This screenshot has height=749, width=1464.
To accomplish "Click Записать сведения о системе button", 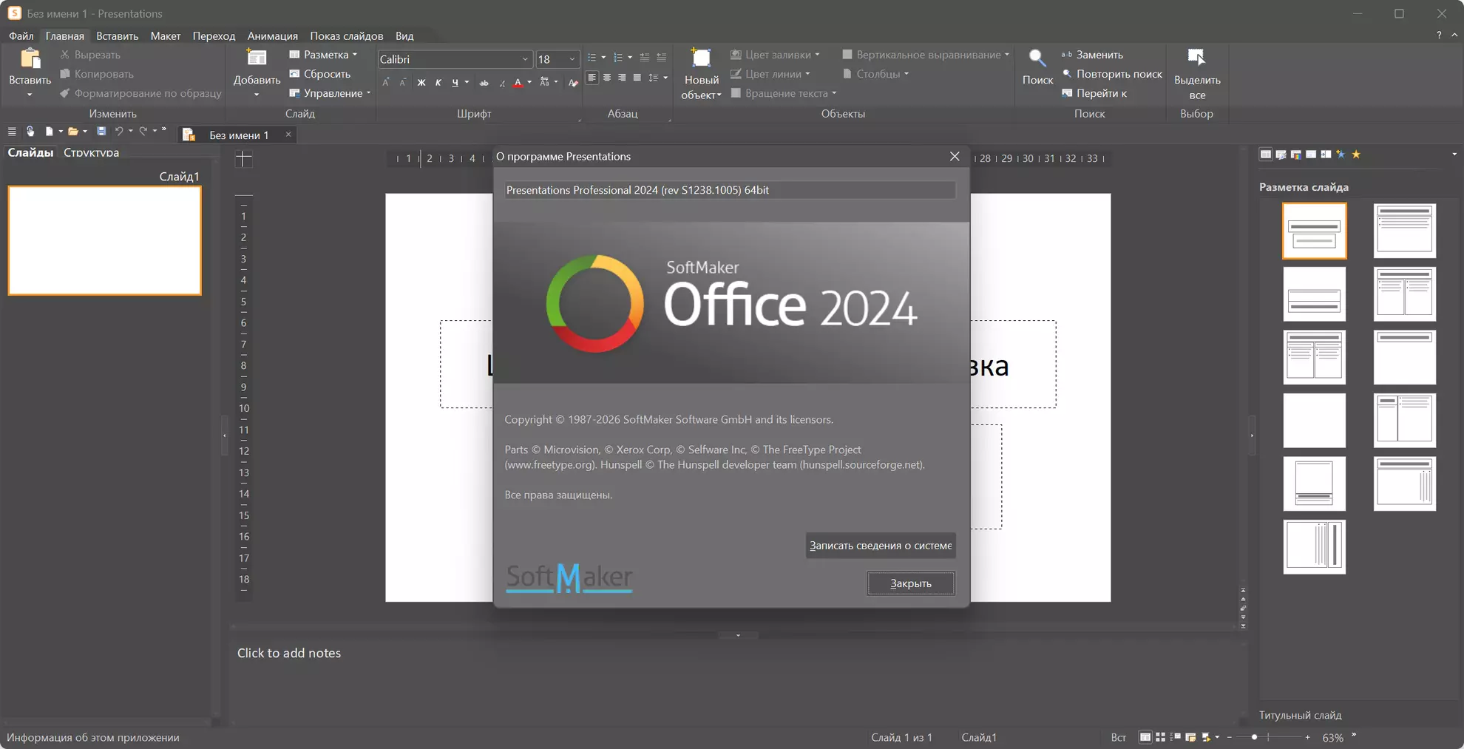I will point(881,546).
